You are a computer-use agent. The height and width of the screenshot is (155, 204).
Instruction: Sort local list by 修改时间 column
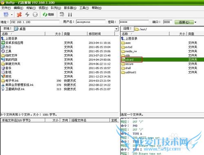tap(101, 34)
